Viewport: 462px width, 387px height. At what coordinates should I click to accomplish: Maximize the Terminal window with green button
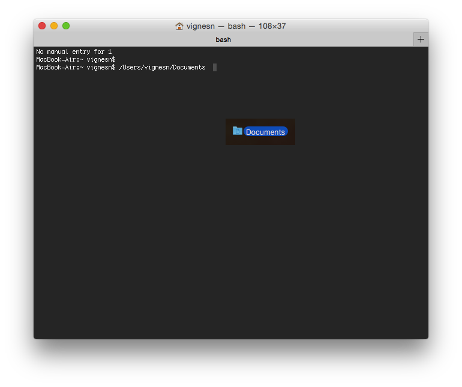(x=66, y=26)
